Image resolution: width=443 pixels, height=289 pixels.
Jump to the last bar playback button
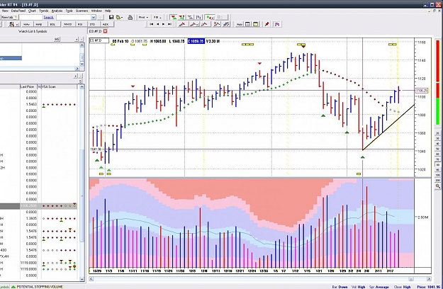tap(170, 25)
